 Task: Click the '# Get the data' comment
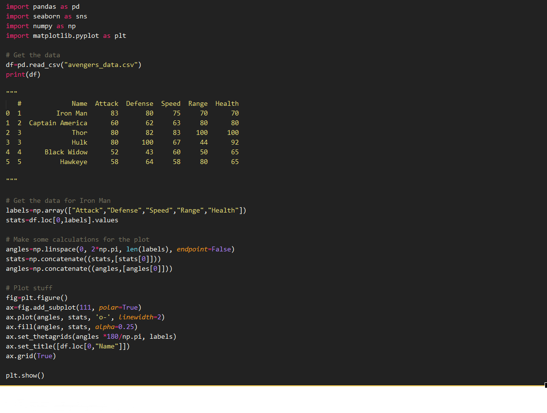pos(33,55)
